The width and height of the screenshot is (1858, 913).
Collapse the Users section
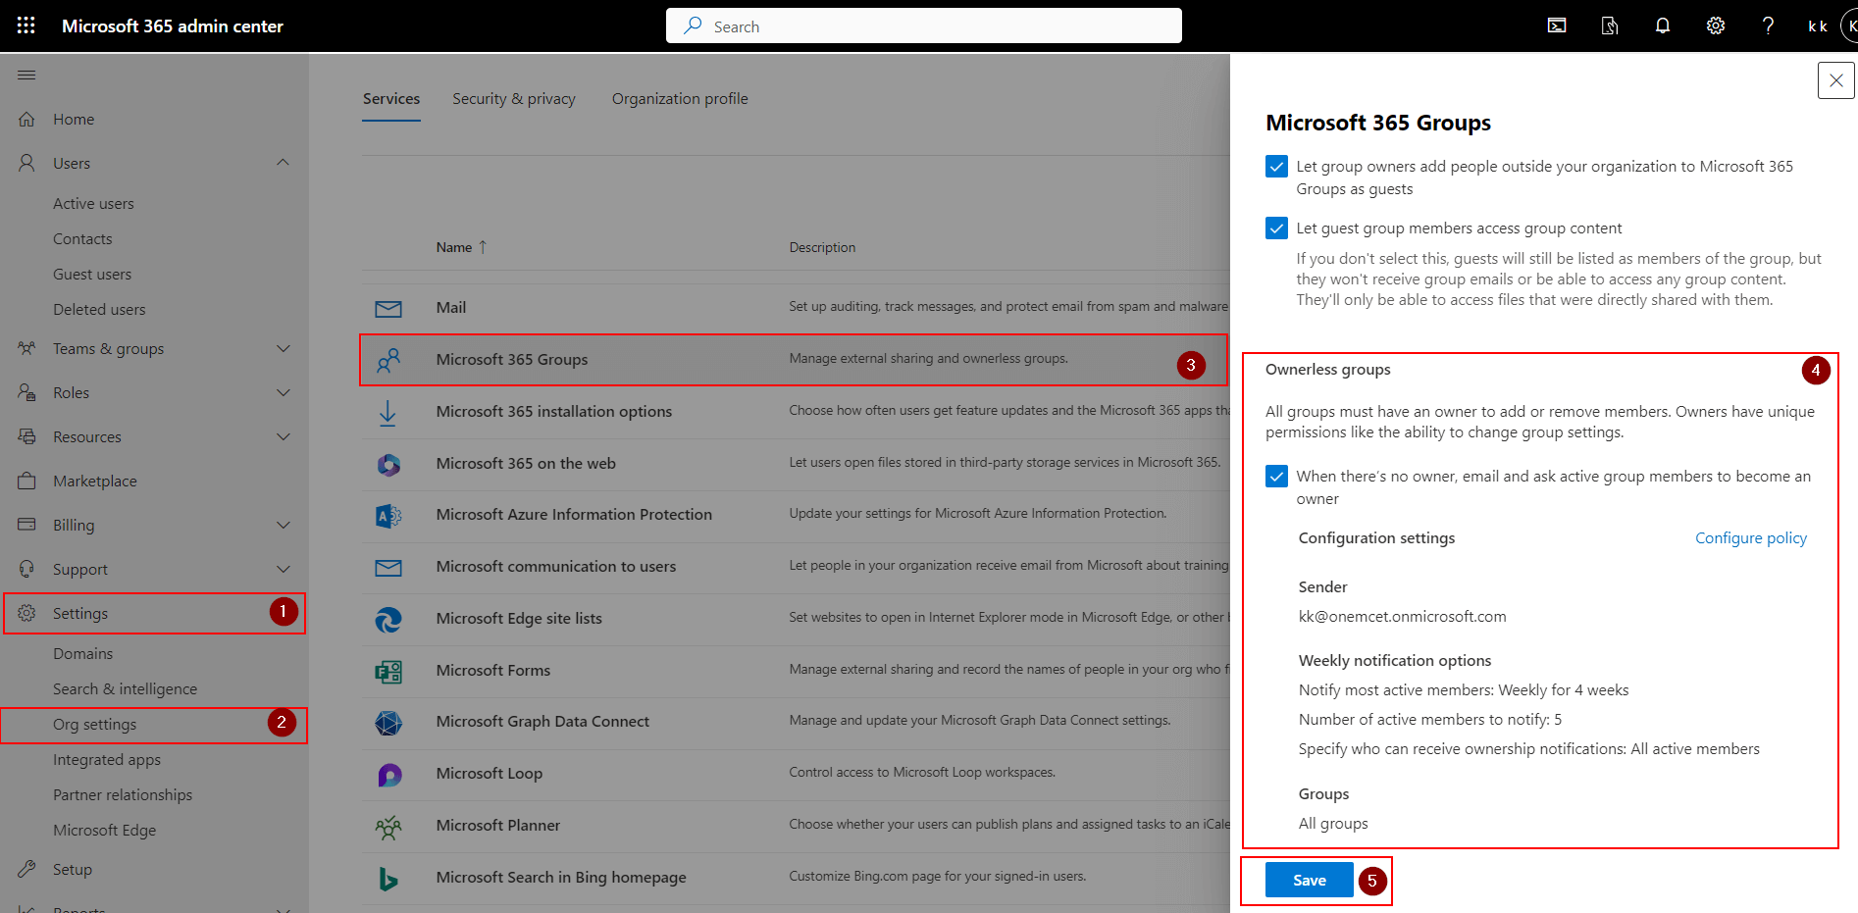[x=284, y=163]
